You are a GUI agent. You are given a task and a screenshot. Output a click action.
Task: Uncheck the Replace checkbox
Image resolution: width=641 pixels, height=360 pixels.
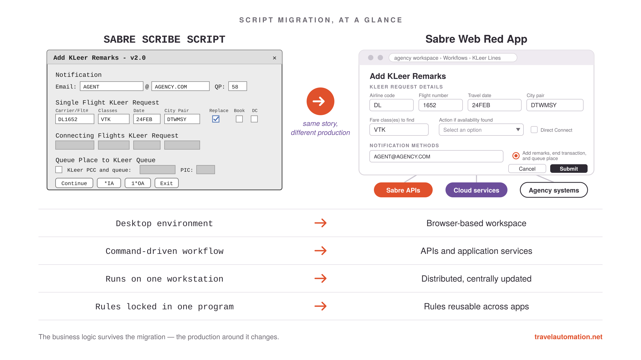(216, 119)
